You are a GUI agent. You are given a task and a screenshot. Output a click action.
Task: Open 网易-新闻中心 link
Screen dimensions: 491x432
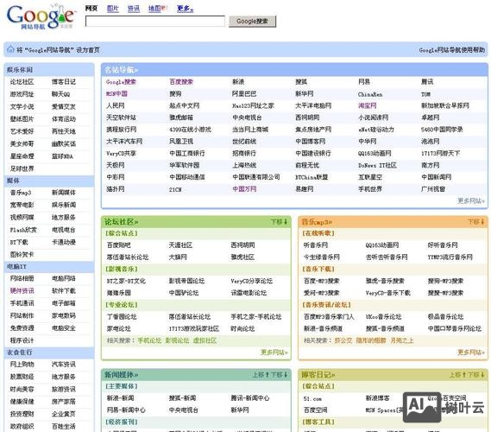[126, 410]
